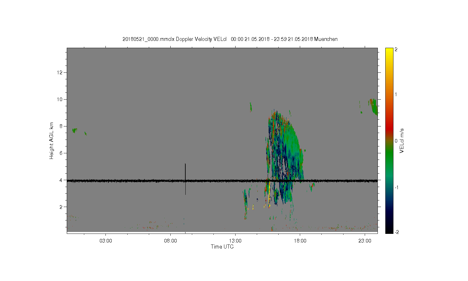Click the 23:00 time tick label
Viewport: 468px width, 281px height.
tap(365, 241)
